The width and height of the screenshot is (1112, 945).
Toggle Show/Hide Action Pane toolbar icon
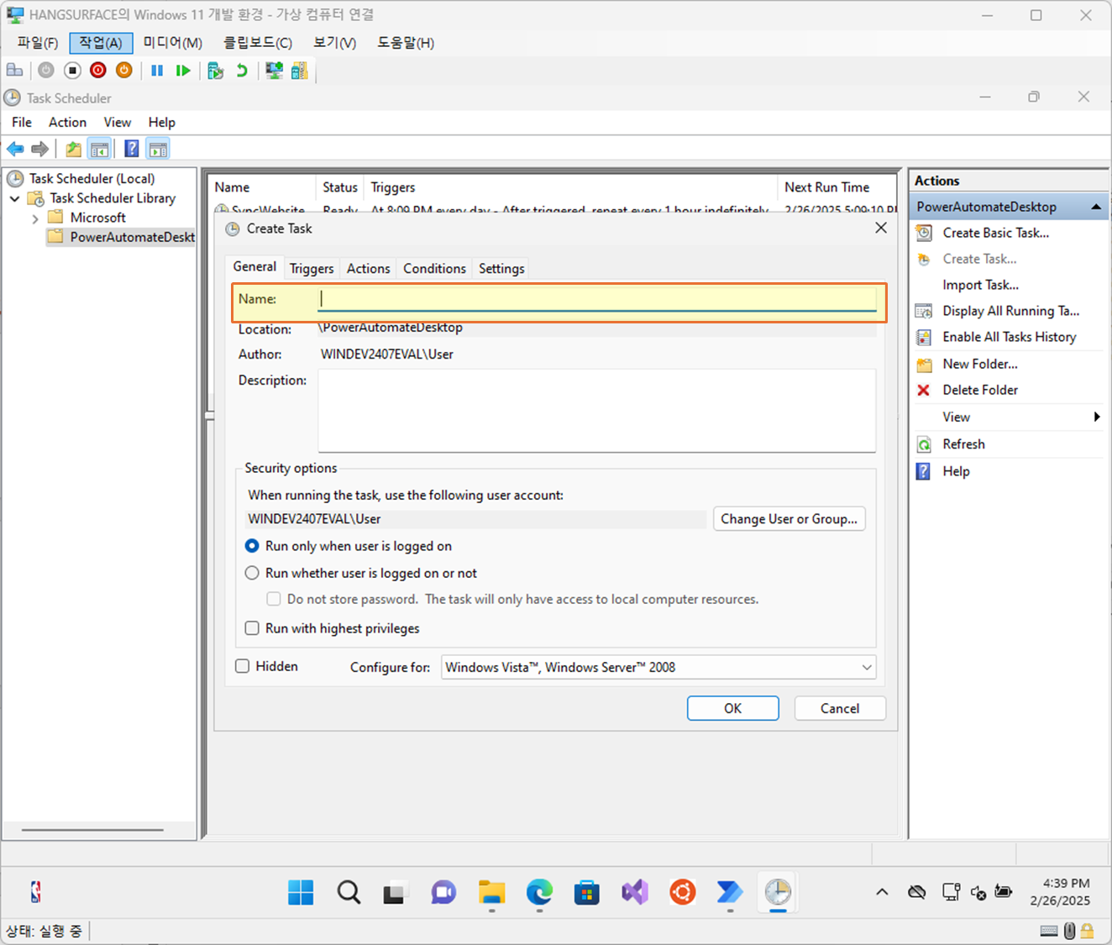coord(158,149)
